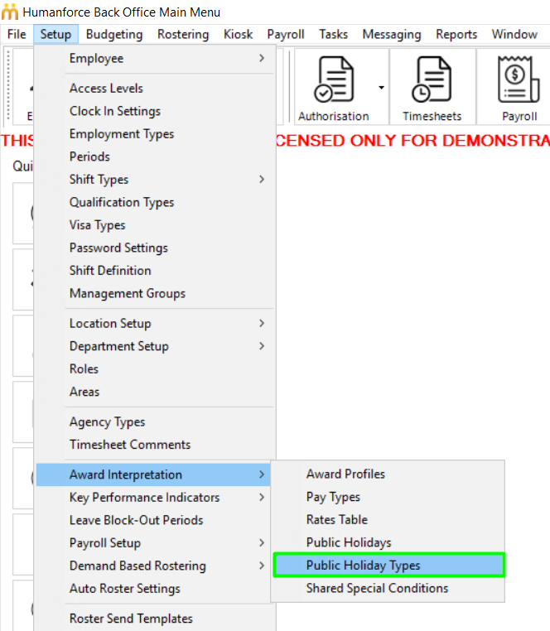This screenshot has width=550, height=631.
Task: Click the Humanforce logo in title bar
Action: 10,12
